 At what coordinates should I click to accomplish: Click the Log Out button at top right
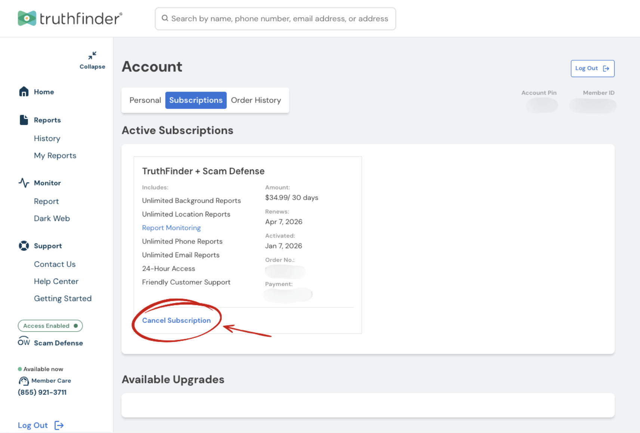click(x=593, y=68)
